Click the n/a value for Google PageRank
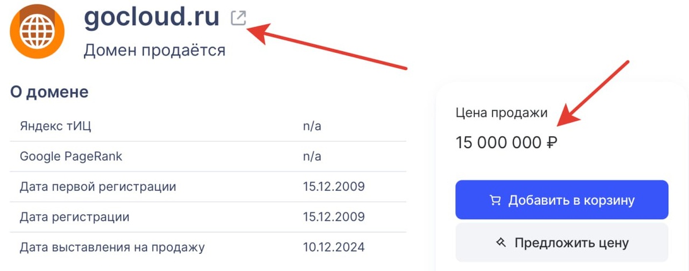The image size is (689, 271). coord(312,156)
